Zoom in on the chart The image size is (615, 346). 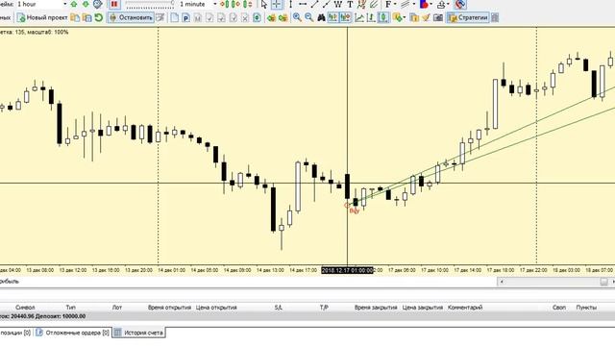297,17
